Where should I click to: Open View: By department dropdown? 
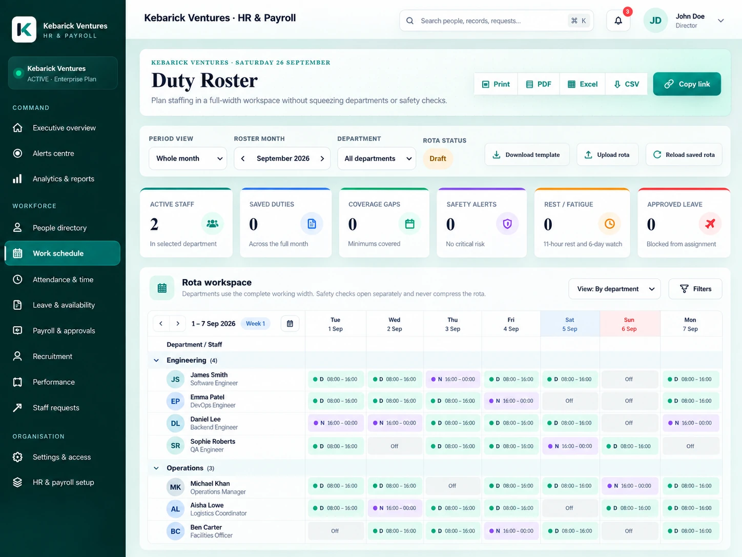point(614,289)
